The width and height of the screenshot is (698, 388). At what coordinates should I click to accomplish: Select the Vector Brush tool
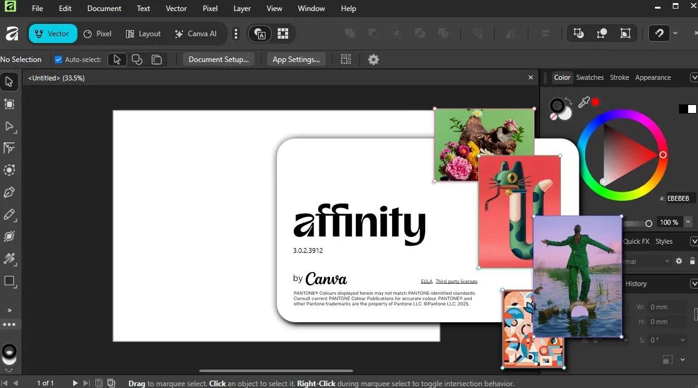click(9, 236)
